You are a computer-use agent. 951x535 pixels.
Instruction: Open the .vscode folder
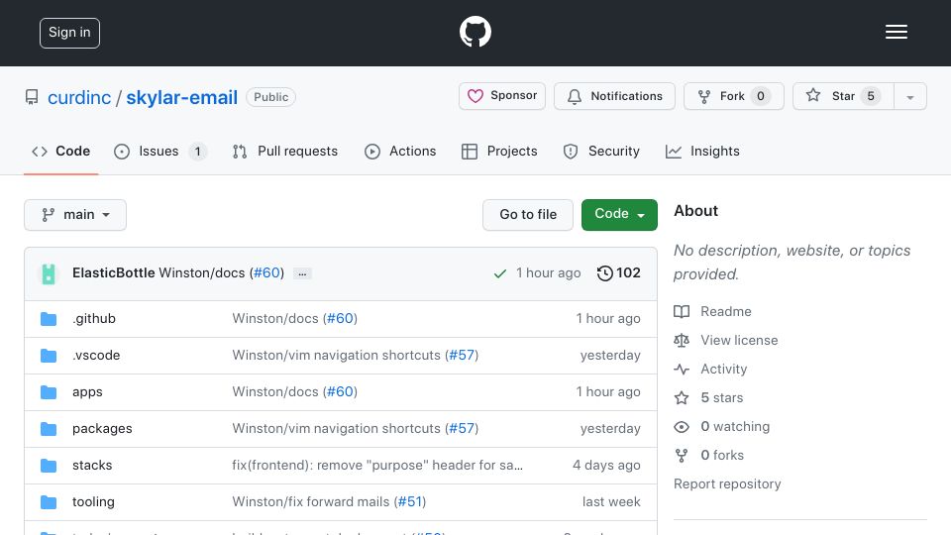(96, 355)
